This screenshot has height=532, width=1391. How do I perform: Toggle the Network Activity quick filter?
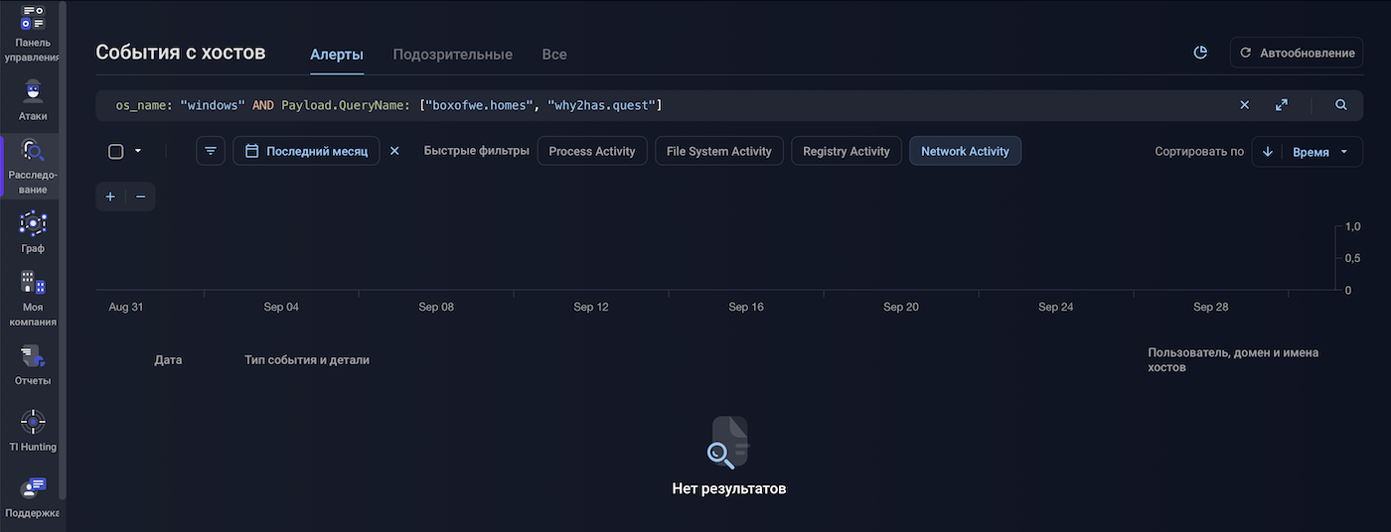tap(965, 151)
